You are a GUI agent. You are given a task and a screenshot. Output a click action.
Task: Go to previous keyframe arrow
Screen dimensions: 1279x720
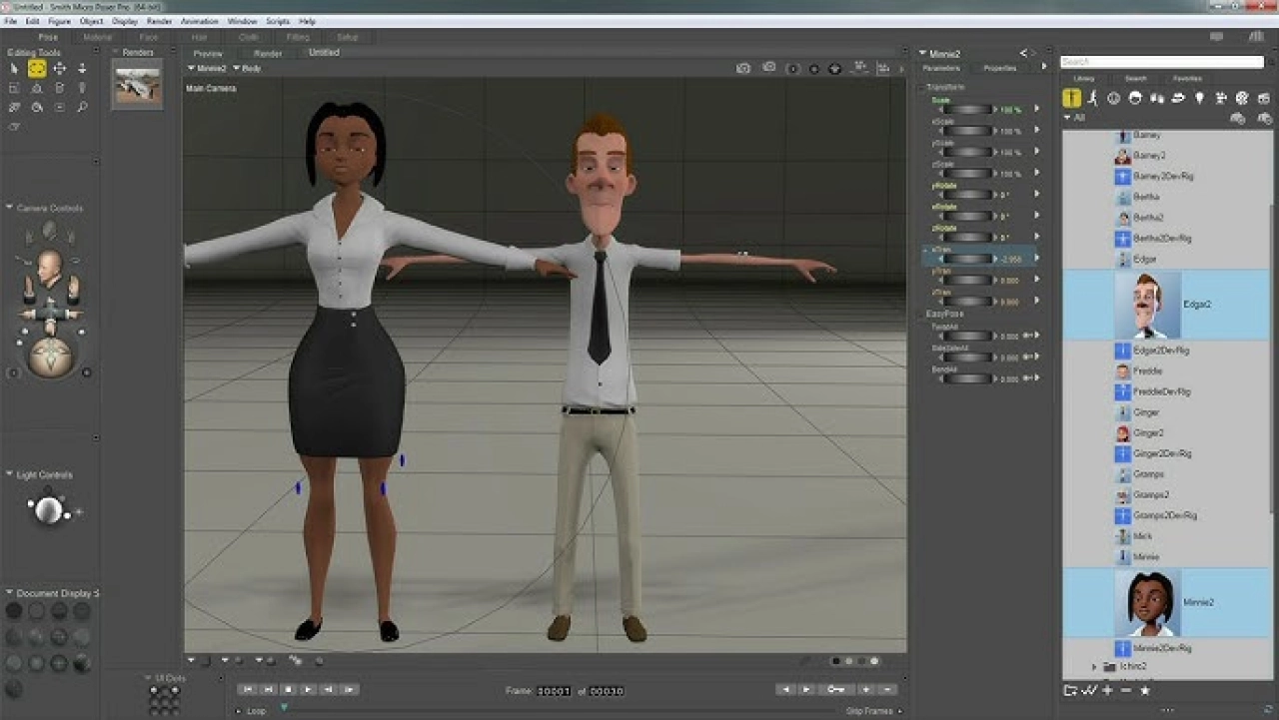[785, 689]
